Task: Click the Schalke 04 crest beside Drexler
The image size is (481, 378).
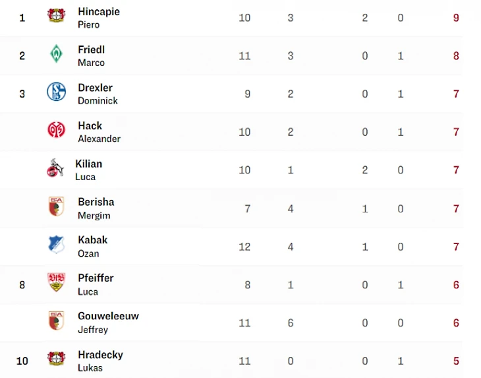Action: click(x=57, y=92)
